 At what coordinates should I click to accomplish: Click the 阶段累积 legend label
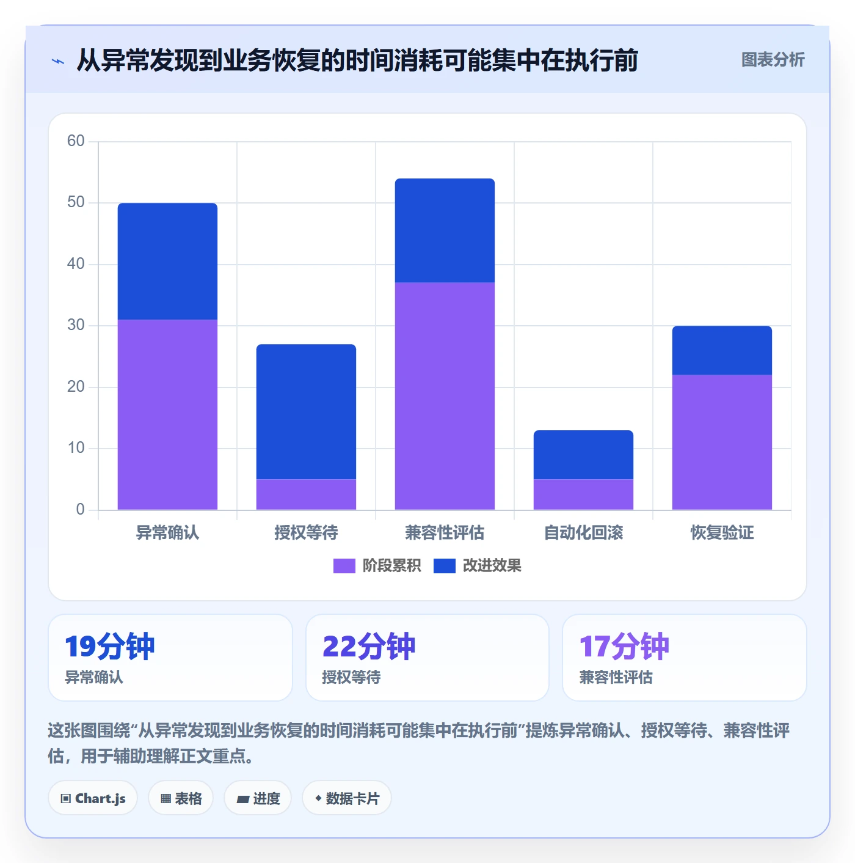[x=391, y=566]
